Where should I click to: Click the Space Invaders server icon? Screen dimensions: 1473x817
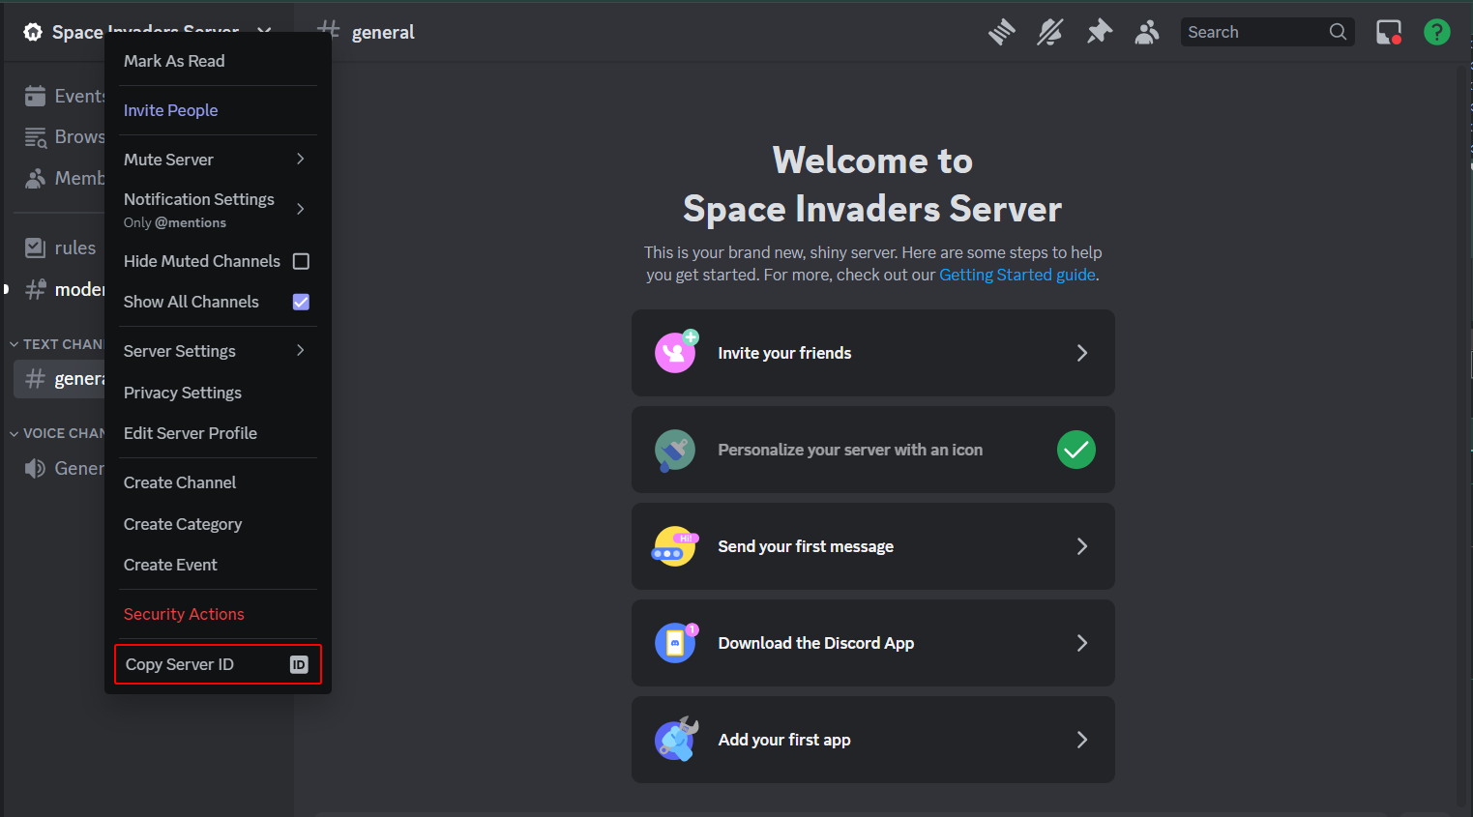pyautogui.click(x=33, y=32)
